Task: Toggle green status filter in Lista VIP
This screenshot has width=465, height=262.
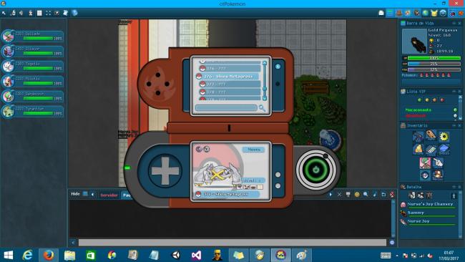Action: pos(420,100)
